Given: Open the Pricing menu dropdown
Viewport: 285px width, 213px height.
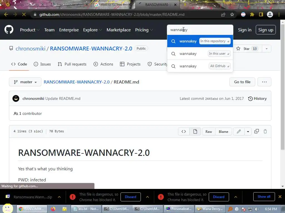Looking at the screenshot, I should (x=144, y=30).
